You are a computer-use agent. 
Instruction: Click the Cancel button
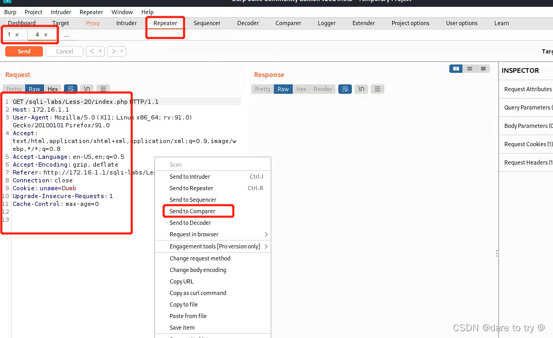click(64, 51)
